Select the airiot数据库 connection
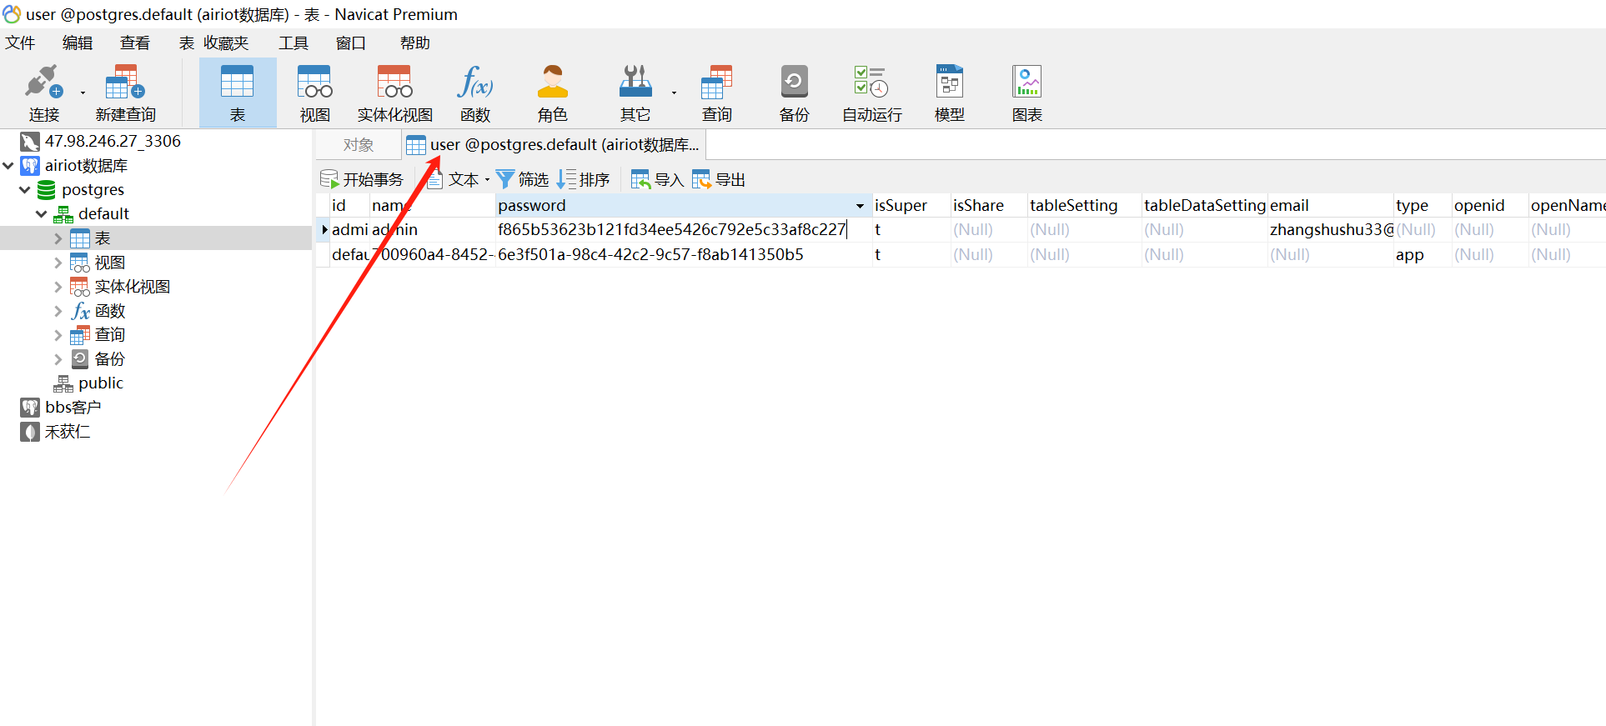The height and width of the screenshot is (726, 1606). pyautogui.click(x=86, y=166)
